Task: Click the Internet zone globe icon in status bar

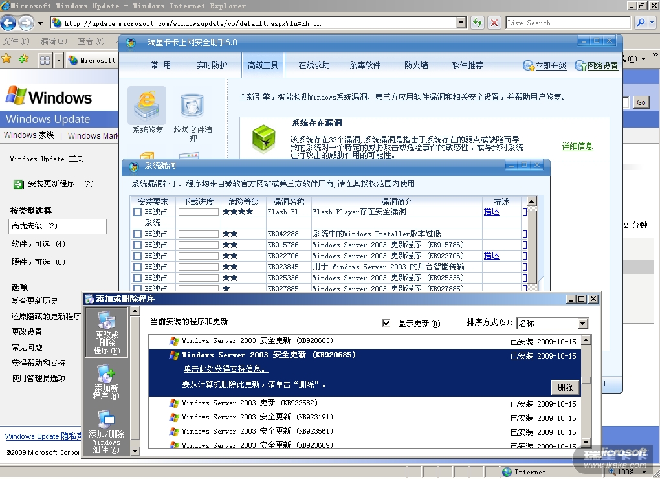Action: point(507,473)
